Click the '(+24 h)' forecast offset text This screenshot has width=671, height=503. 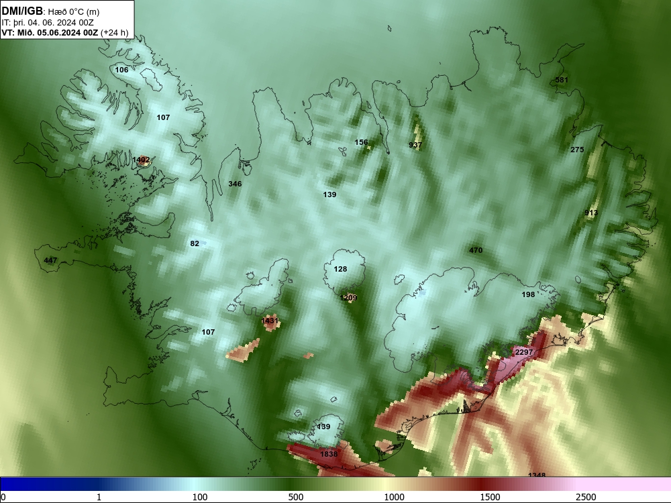tap(114, 32)
